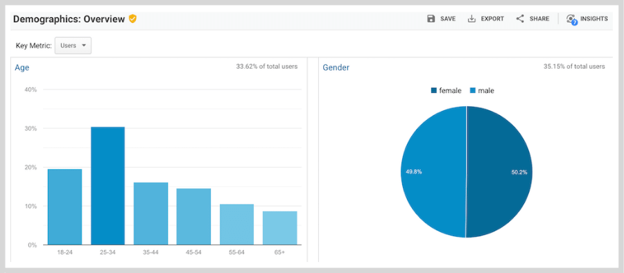The width and height of the screenshot is (624, 273).
Task: Open the Gender report link
Action: pyautogui.click(x=336, y=68)
